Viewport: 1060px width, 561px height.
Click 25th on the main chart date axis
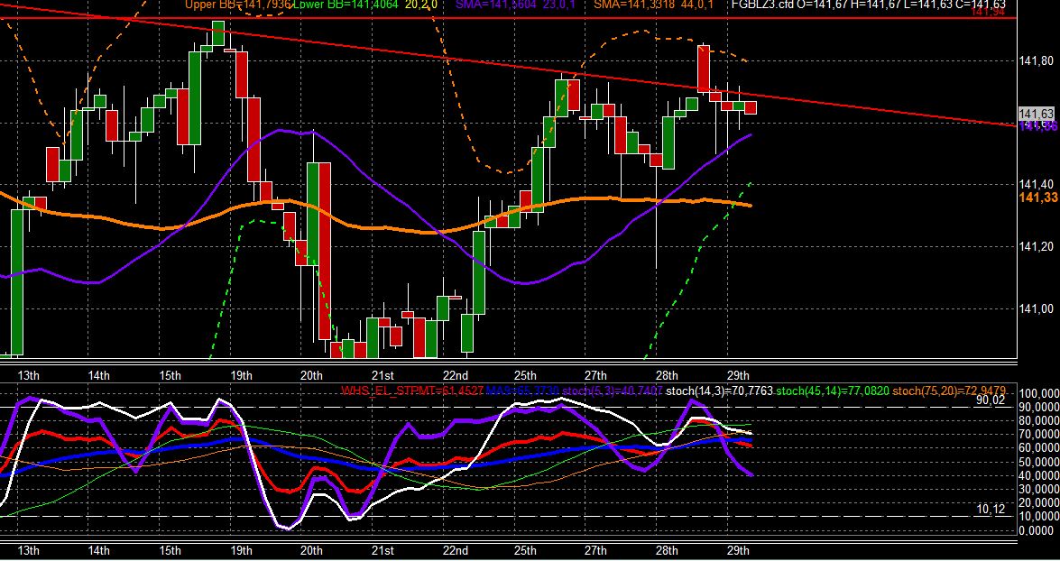(525, 376)
